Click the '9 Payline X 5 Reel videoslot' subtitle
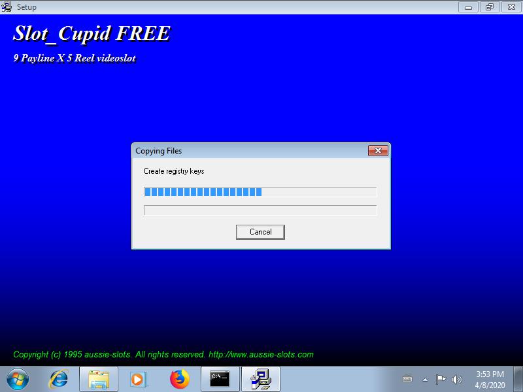The height and width of the screenshot is (392, 523). point(75,58)
